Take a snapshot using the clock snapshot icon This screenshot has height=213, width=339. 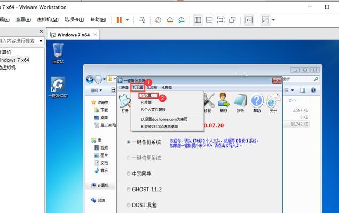[158, 20]
